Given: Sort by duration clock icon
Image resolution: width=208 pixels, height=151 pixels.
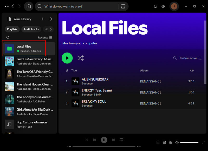Looking at the screenshot, I should pyautogui.click(x=192, y=70).
